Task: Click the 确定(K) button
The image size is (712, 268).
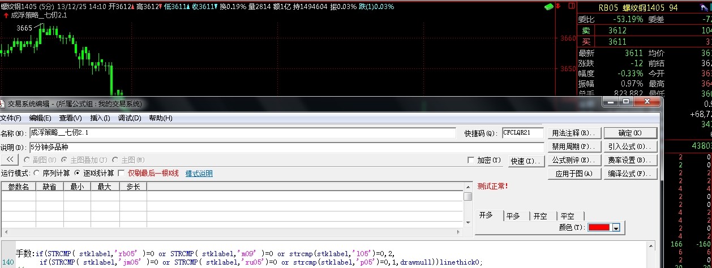Action: tap(630, 133)
